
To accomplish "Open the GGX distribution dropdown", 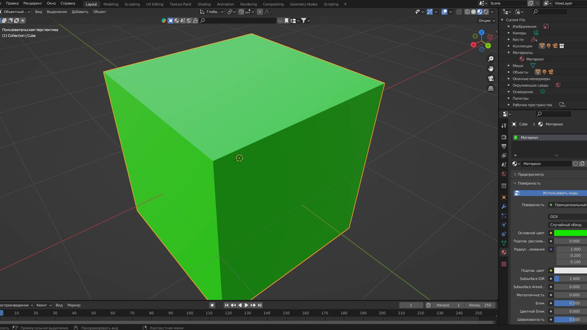I will click(567, 217).
